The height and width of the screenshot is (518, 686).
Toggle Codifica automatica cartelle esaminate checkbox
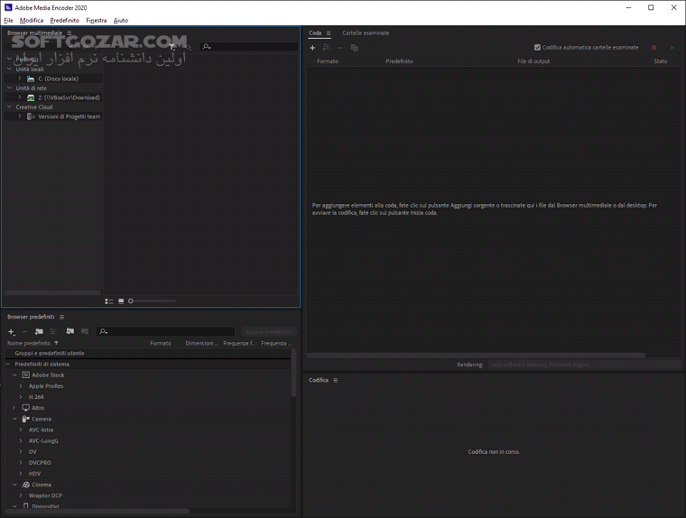(537, 47)
